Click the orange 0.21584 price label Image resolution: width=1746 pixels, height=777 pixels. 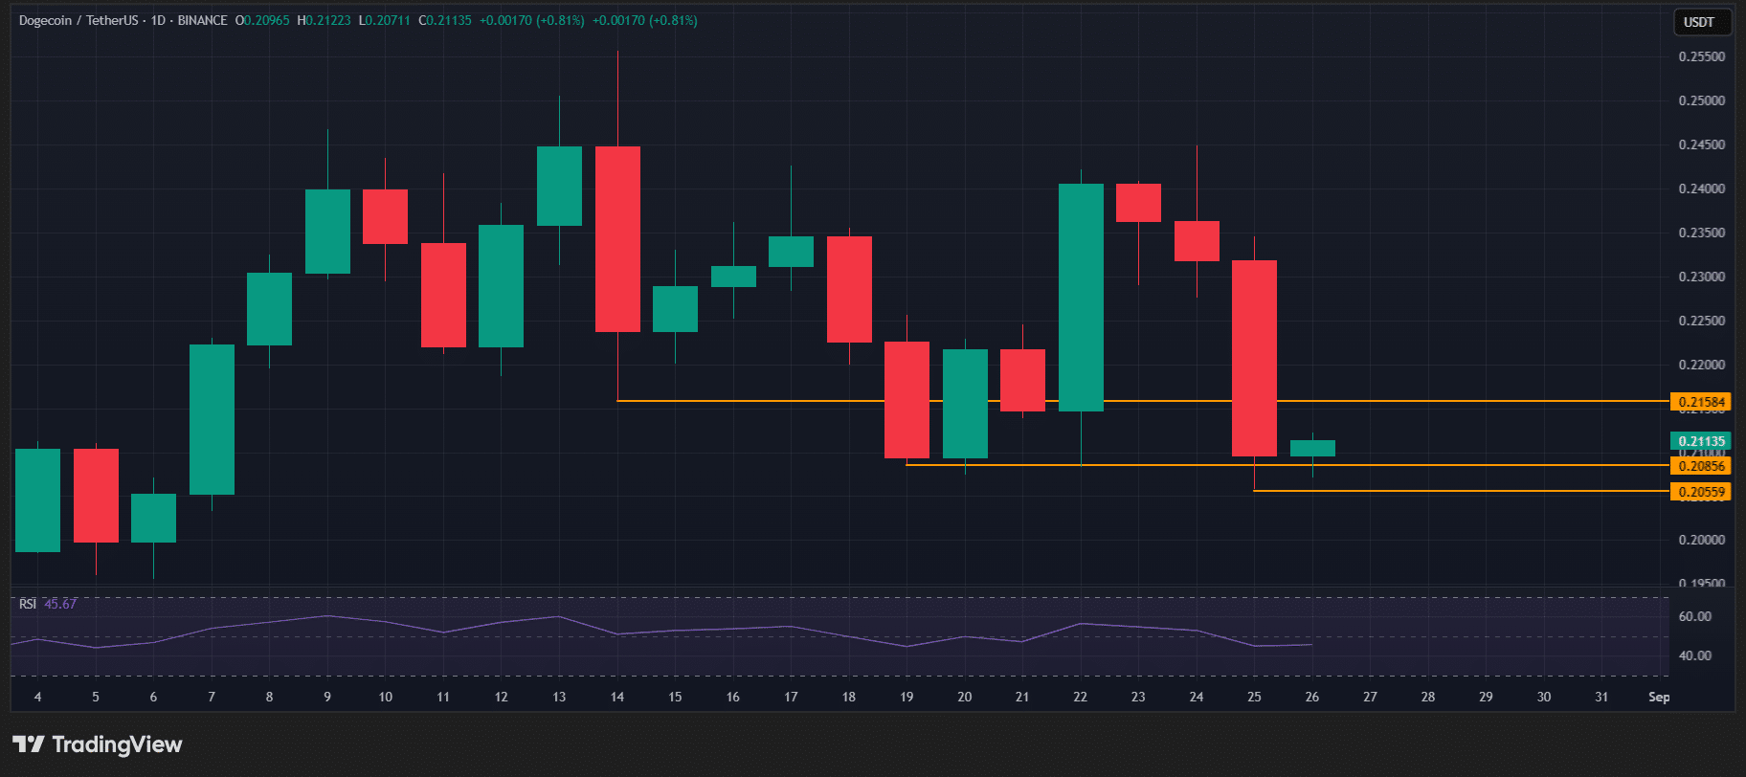(x=1700, y=402)
